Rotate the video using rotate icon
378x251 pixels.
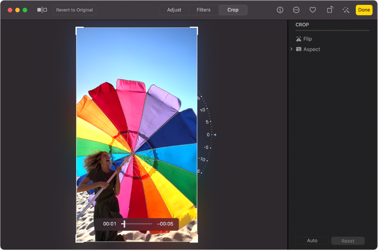point(330,10)
